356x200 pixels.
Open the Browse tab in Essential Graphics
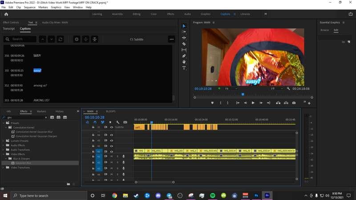point(325,30)
